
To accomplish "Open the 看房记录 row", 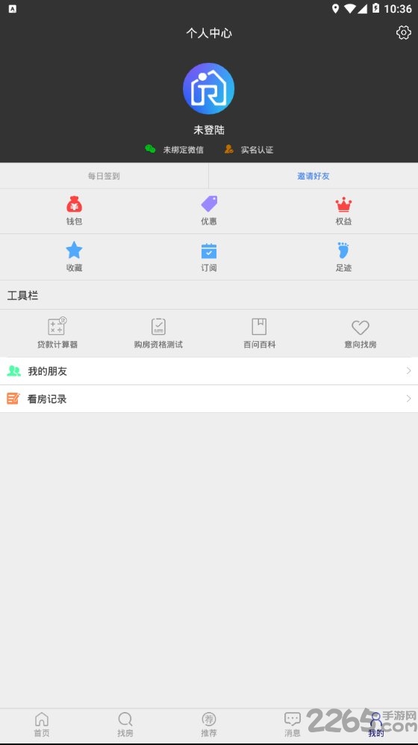I will point(209,399).
